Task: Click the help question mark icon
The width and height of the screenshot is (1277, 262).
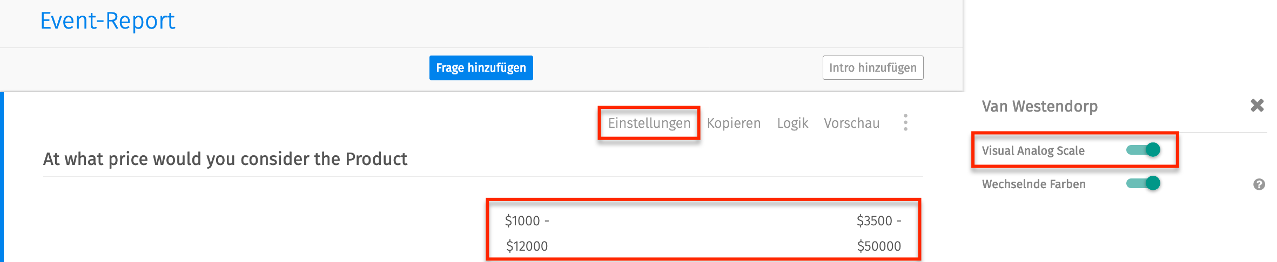Action: point(1259,185)
